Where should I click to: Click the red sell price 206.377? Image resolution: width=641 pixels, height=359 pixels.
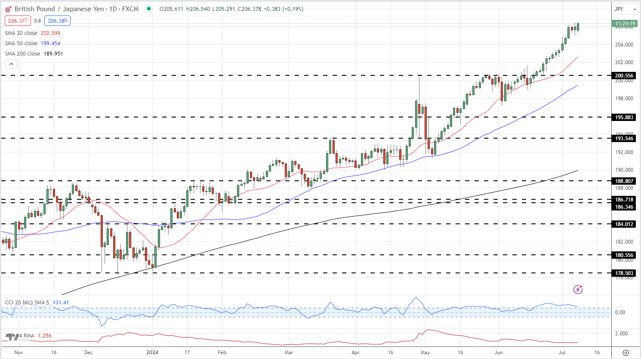(x=18, y=21)
